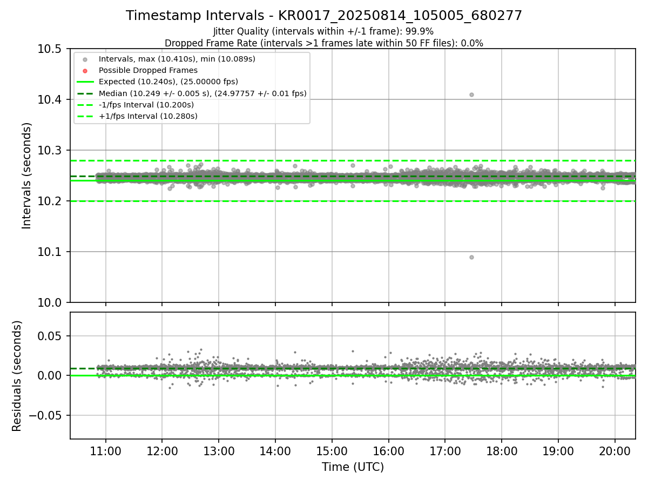
Task: Click the outlier data point near 10.09 seconds
Action: click(471, 257)
